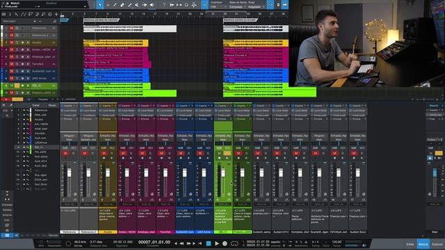Viewport: 445px width, 250px height.
Task: Click the blue arrow icon at toolbar right end
Action: coord(284,5)
